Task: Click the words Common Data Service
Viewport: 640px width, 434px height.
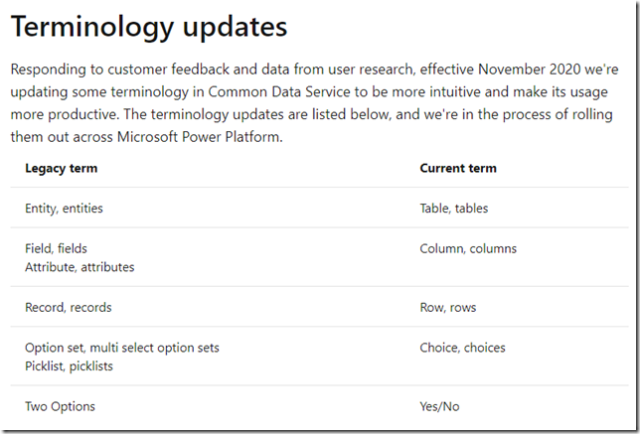Action: point(279,91)
